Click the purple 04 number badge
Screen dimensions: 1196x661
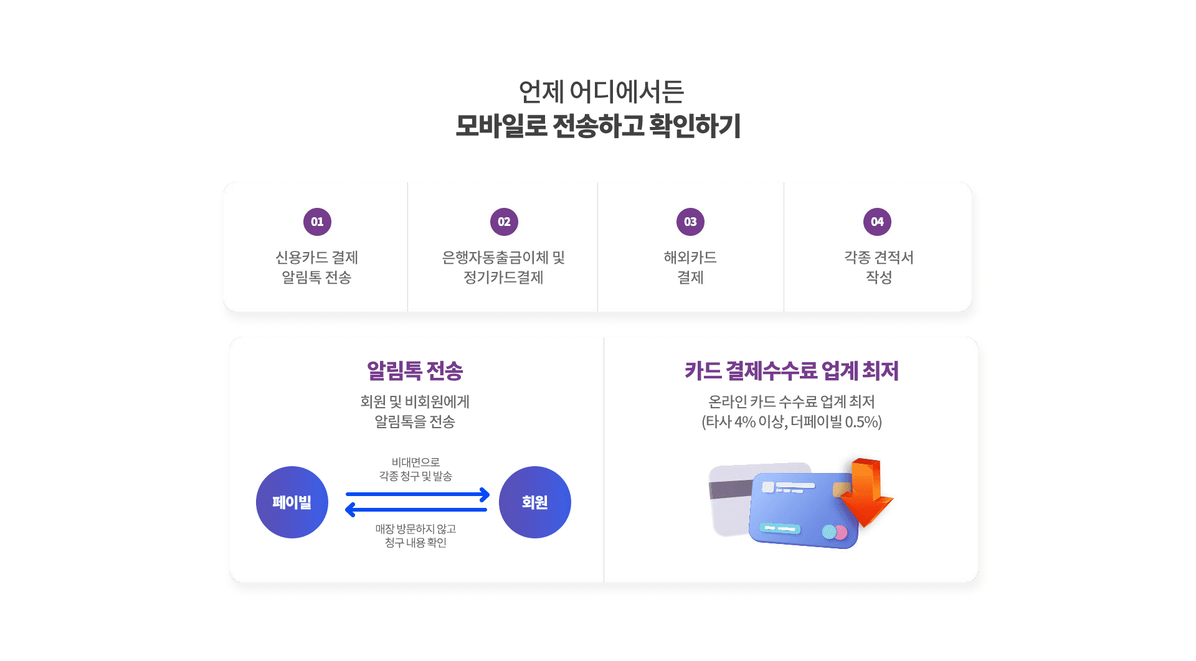[x=877, y=222]
